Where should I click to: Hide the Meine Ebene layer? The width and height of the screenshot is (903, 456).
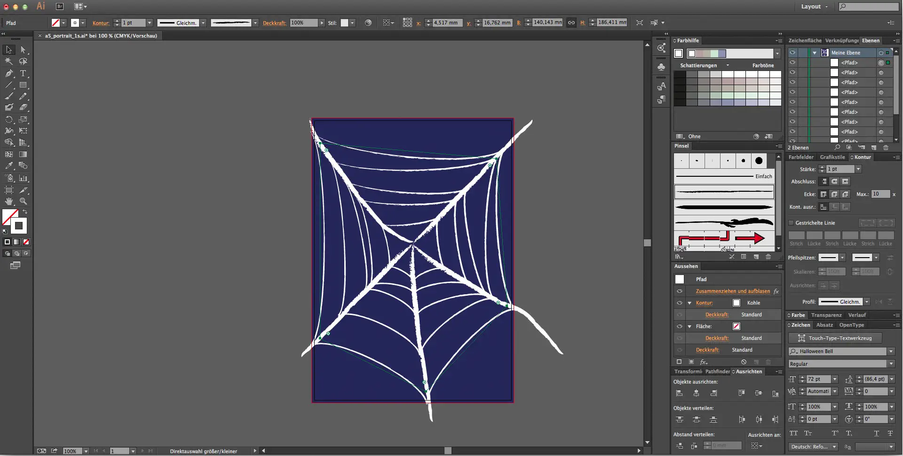click(792, 53)
